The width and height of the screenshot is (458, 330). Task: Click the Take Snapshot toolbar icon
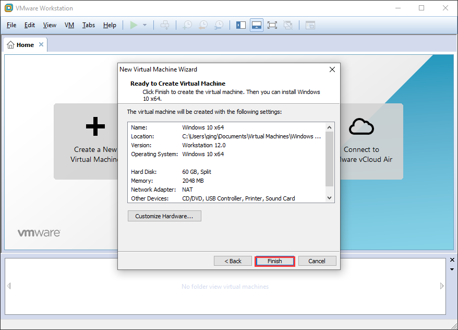point(187,25)
